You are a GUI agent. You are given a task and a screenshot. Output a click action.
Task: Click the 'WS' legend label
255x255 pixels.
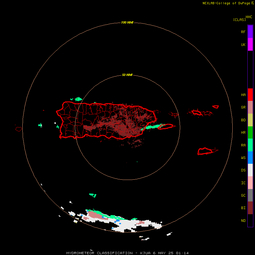pyautogui.click(x=243, y=158)
